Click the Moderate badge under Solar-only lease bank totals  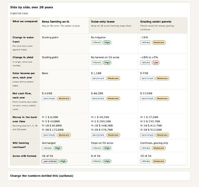click(x=113, y=135)
